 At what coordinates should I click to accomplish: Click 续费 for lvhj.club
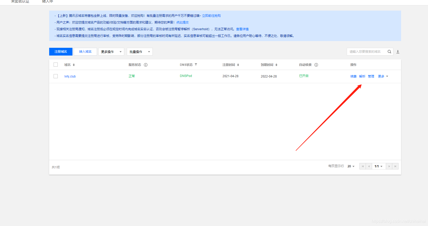click(x=353, y=76)
